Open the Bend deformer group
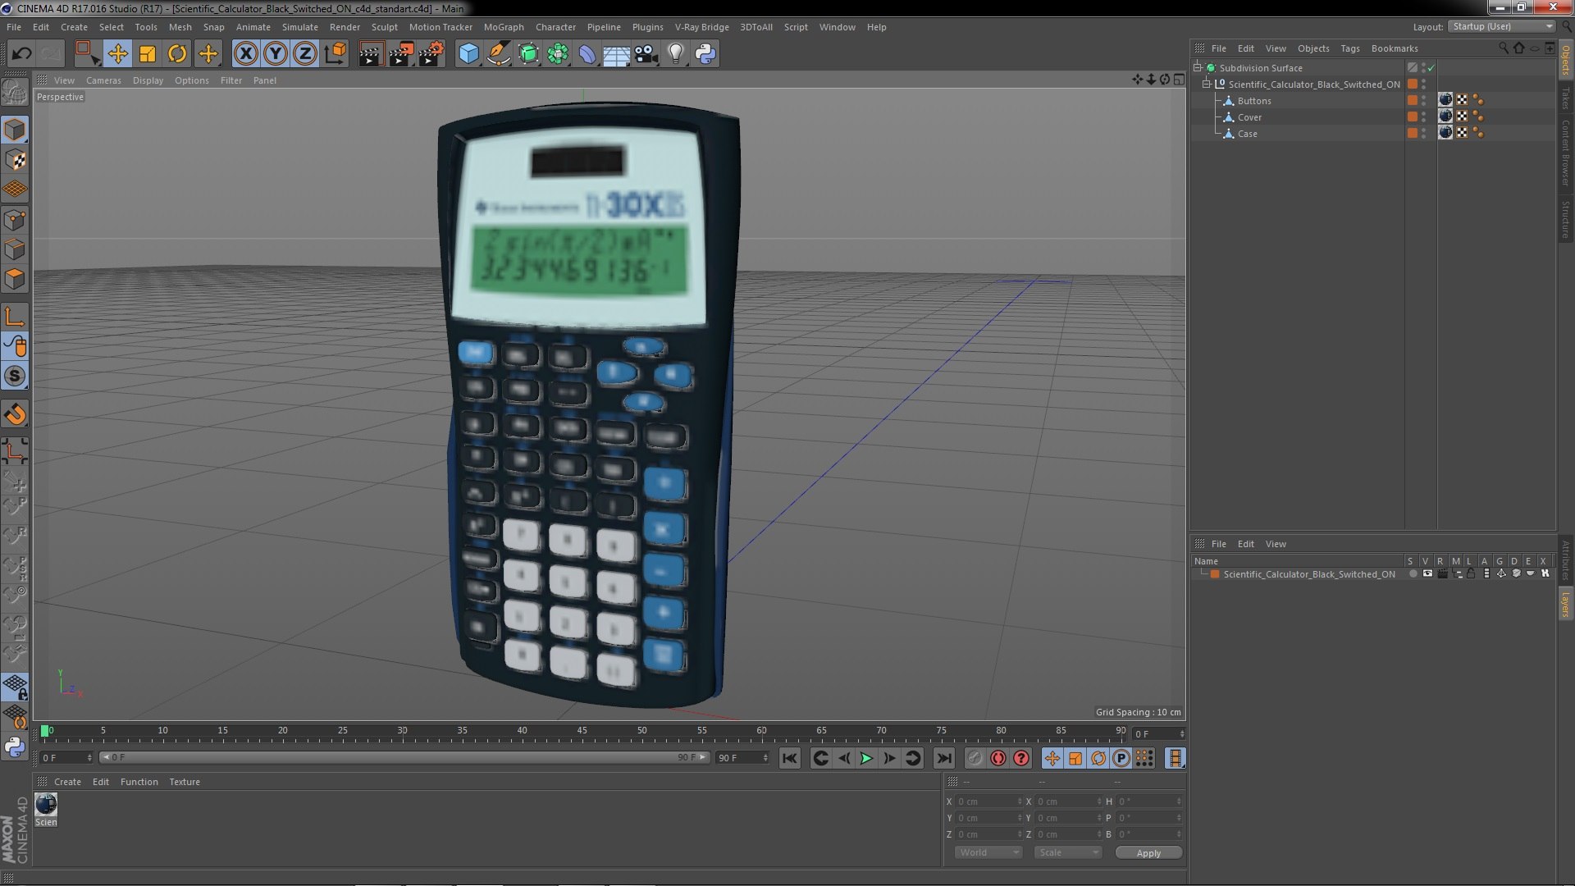 coord(587,54)
